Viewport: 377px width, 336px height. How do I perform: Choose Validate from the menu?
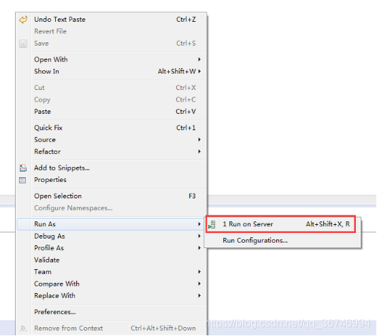(x=111, y=260)
